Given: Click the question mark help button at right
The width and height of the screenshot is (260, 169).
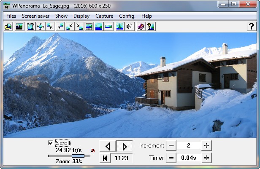Looking at the screenshot, I should click(x=251, y=27).
